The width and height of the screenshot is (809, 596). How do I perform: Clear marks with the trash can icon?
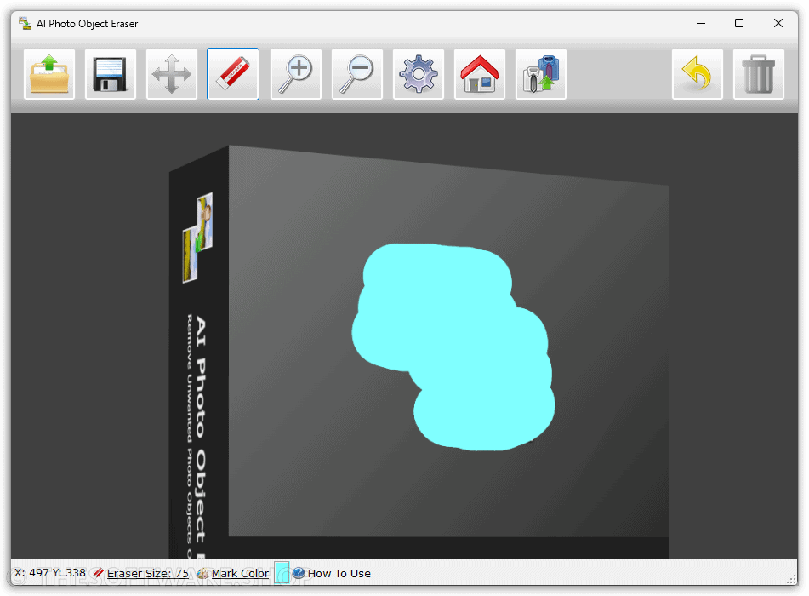(759, 74)
